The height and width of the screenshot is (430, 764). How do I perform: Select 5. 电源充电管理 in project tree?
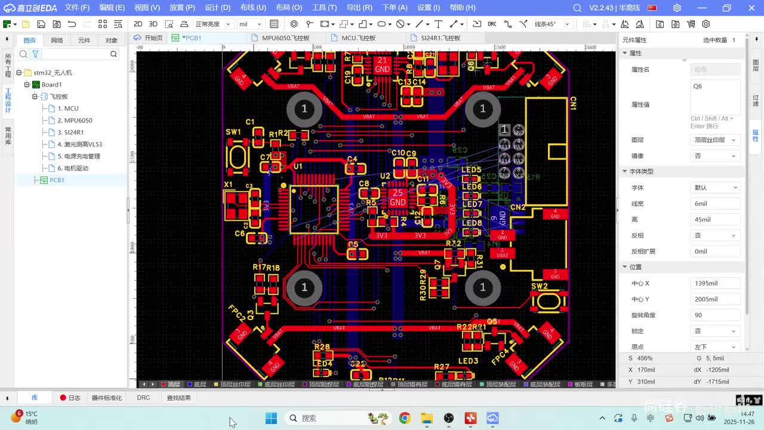pos(79,156)
